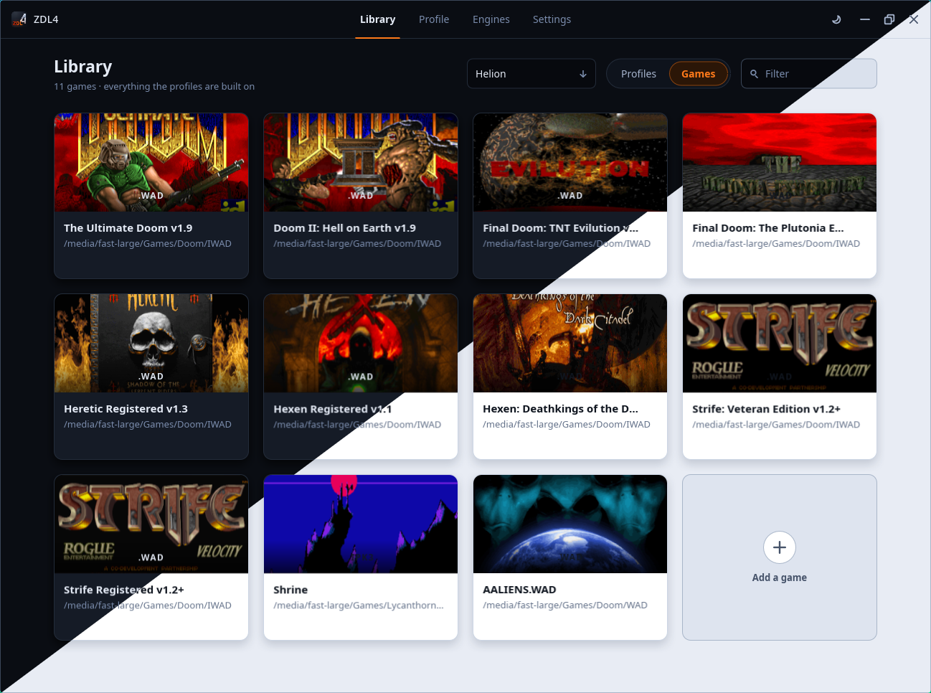Screen dimensions: 931x693
Task: Toggle dark mode with the moon icon
Action: point(836,19)
